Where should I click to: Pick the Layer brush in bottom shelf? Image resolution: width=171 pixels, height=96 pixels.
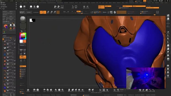pos(44,90)
